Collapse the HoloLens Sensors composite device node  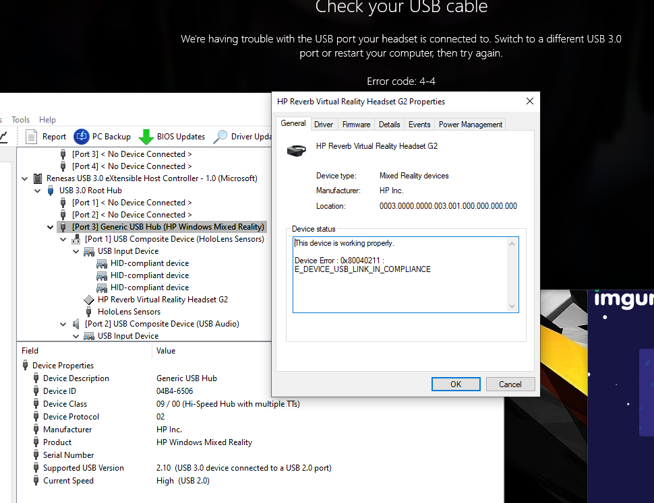tap(63, 239)
